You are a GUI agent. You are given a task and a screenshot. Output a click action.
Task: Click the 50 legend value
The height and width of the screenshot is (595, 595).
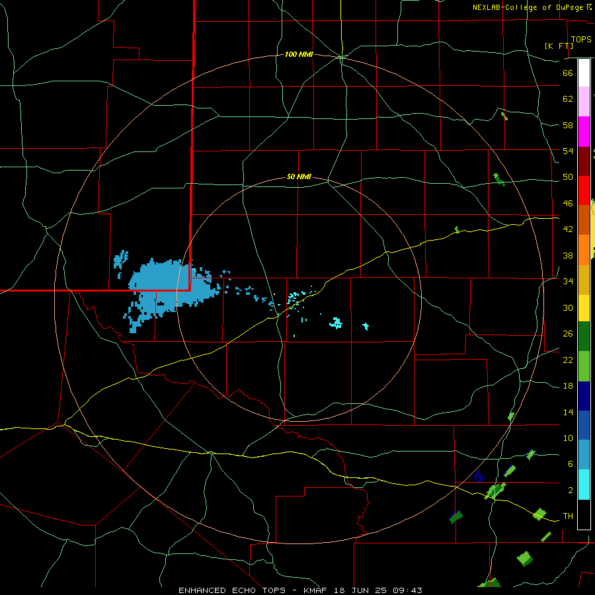click(568, 177)
